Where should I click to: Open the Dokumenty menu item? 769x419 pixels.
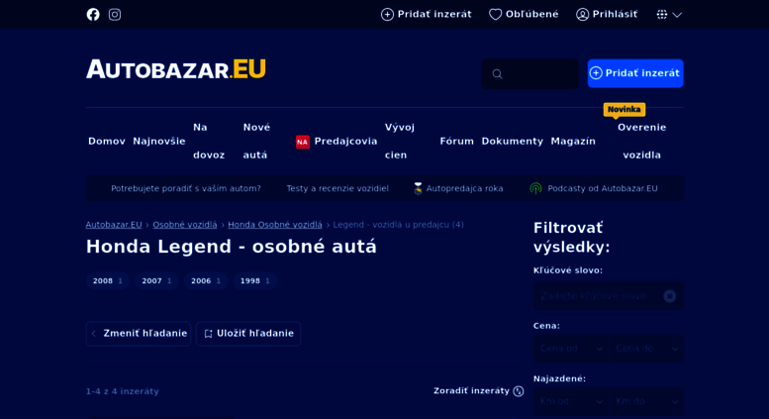[512, 142]
